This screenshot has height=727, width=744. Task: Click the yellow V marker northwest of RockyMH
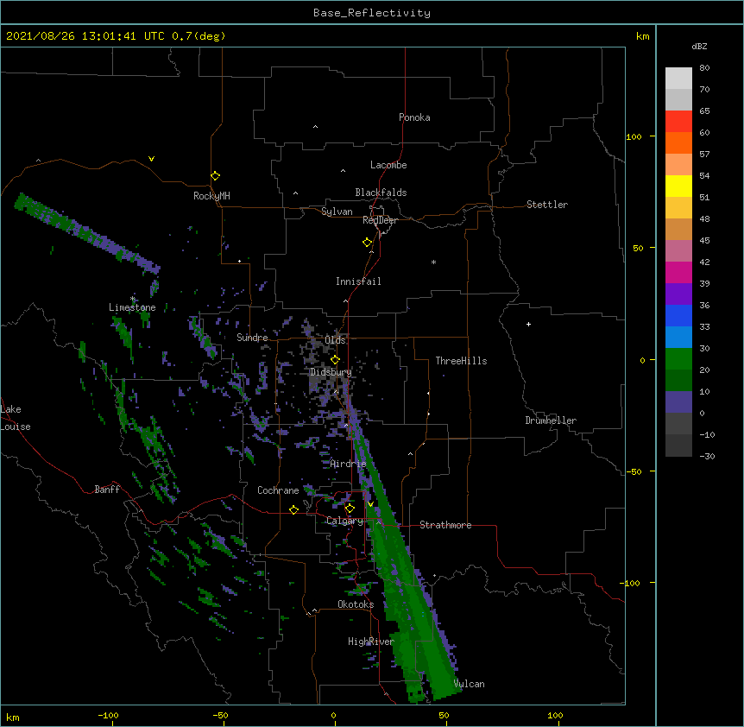pos(151,159)
